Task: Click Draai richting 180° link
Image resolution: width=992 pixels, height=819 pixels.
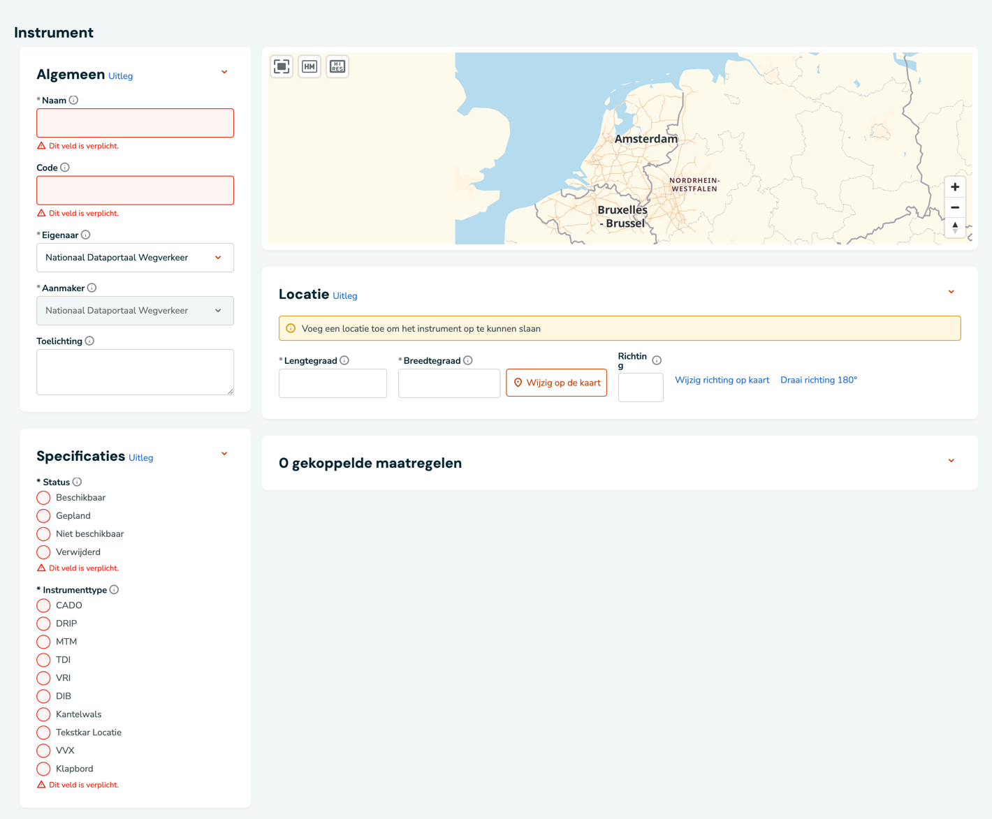Action: point(819,380)
